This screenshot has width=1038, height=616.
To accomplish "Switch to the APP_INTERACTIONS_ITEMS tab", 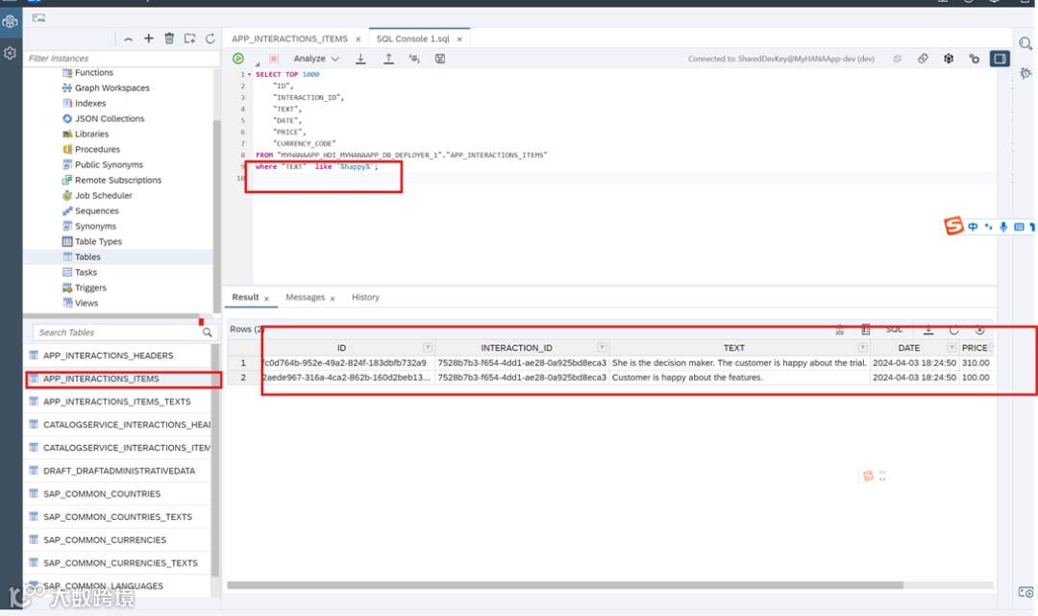I will pyautogui.click(x=289, y=39).
